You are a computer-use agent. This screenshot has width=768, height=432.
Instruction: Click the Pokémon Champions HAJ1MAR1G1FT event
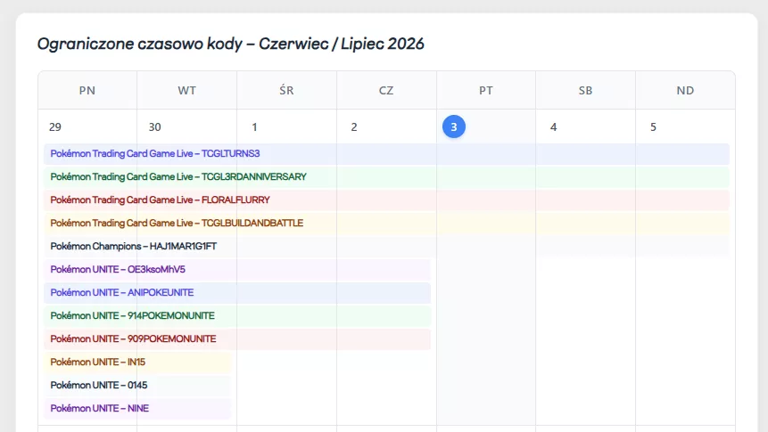coord(386,246)
